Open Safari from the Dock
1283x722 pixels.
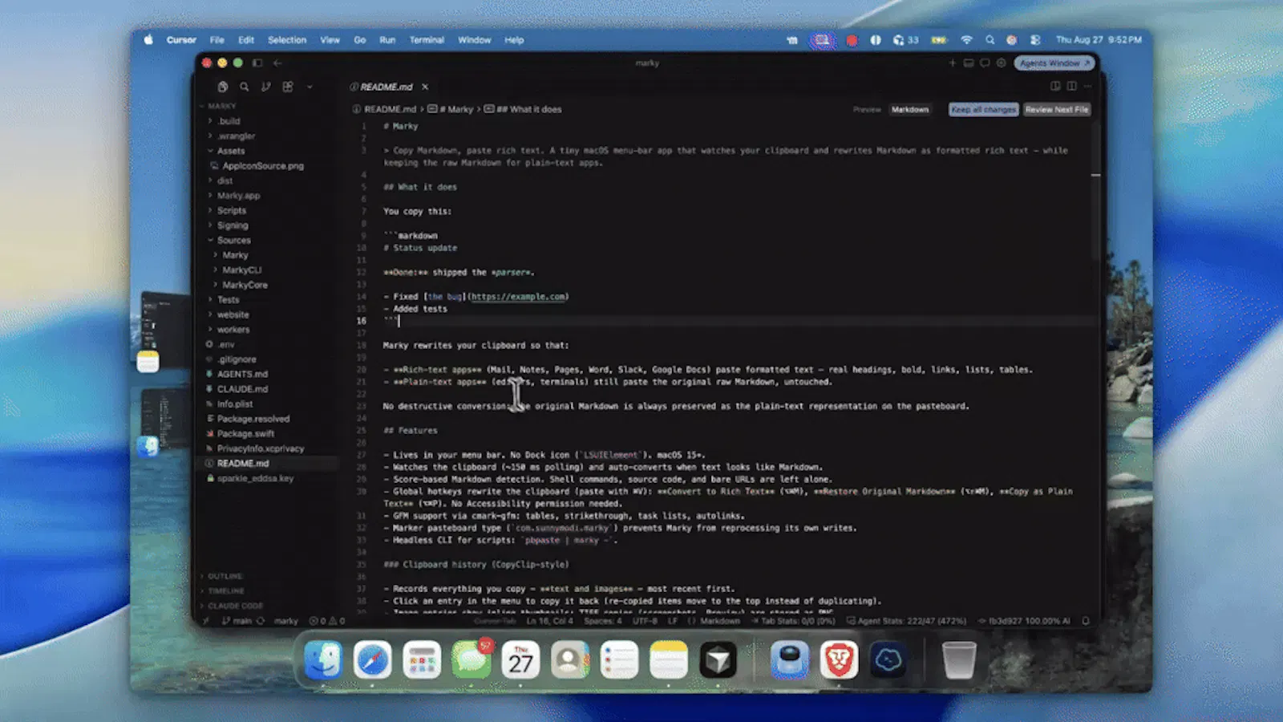(372, 660)
